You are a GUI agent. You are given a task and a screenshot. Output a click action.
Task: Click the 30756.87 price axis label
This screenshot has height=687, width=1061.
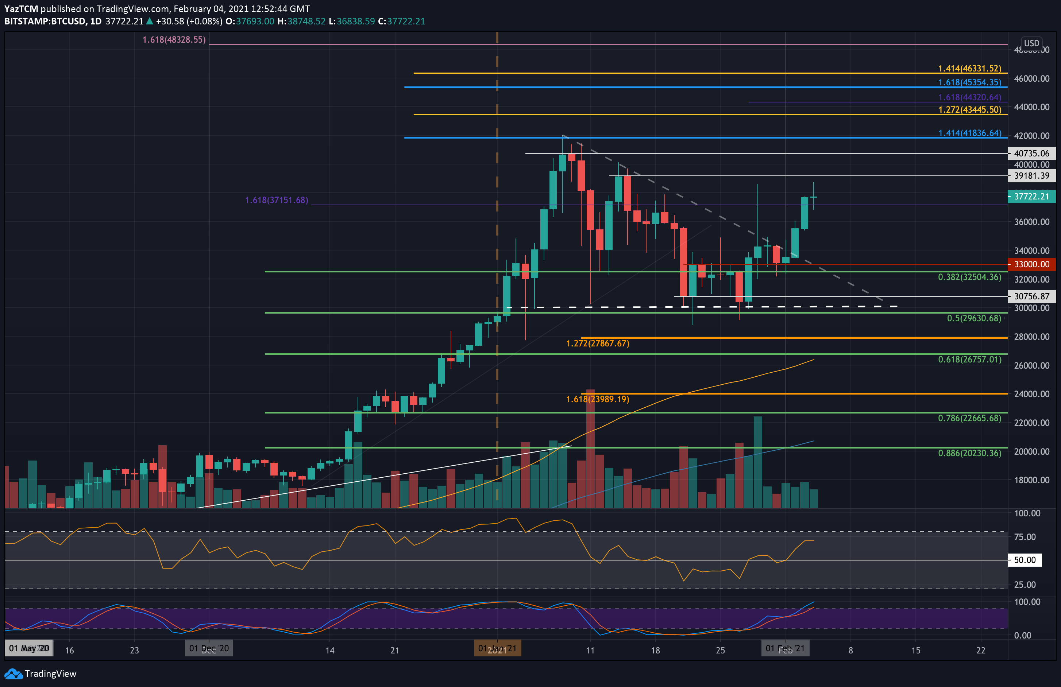pyautogui.click(x=1031, y=296)
